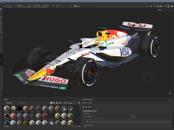Click the folder icon at Assets bottom

[x=77, y=126]
